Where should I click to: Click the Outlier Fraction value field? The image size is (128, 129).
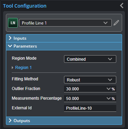click(85, 89)
